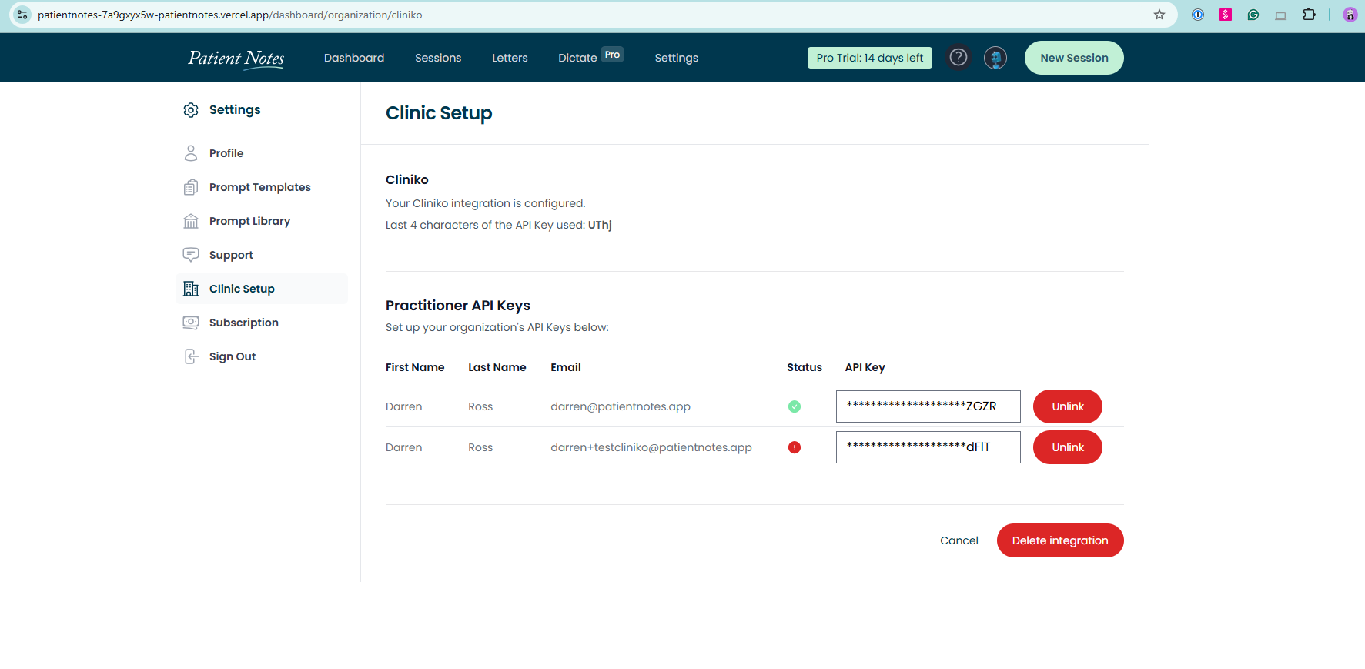Click the Subscription card icon

click(191, 323)
